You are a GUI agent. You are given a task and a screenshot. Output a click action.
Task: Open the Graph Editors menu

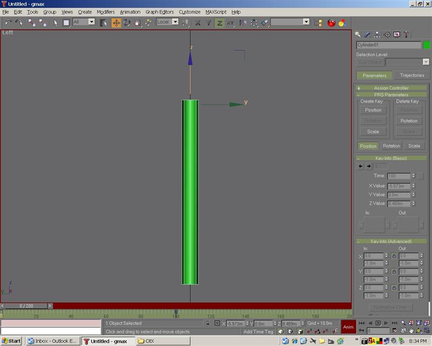pos(159,12)
